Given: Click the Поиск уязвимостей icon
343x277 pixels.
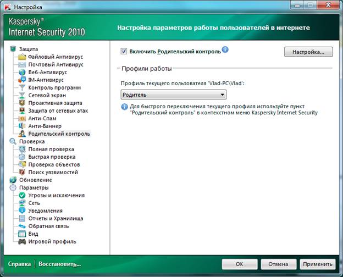Looking at the screenshot, I should click(x=22, y=172).
